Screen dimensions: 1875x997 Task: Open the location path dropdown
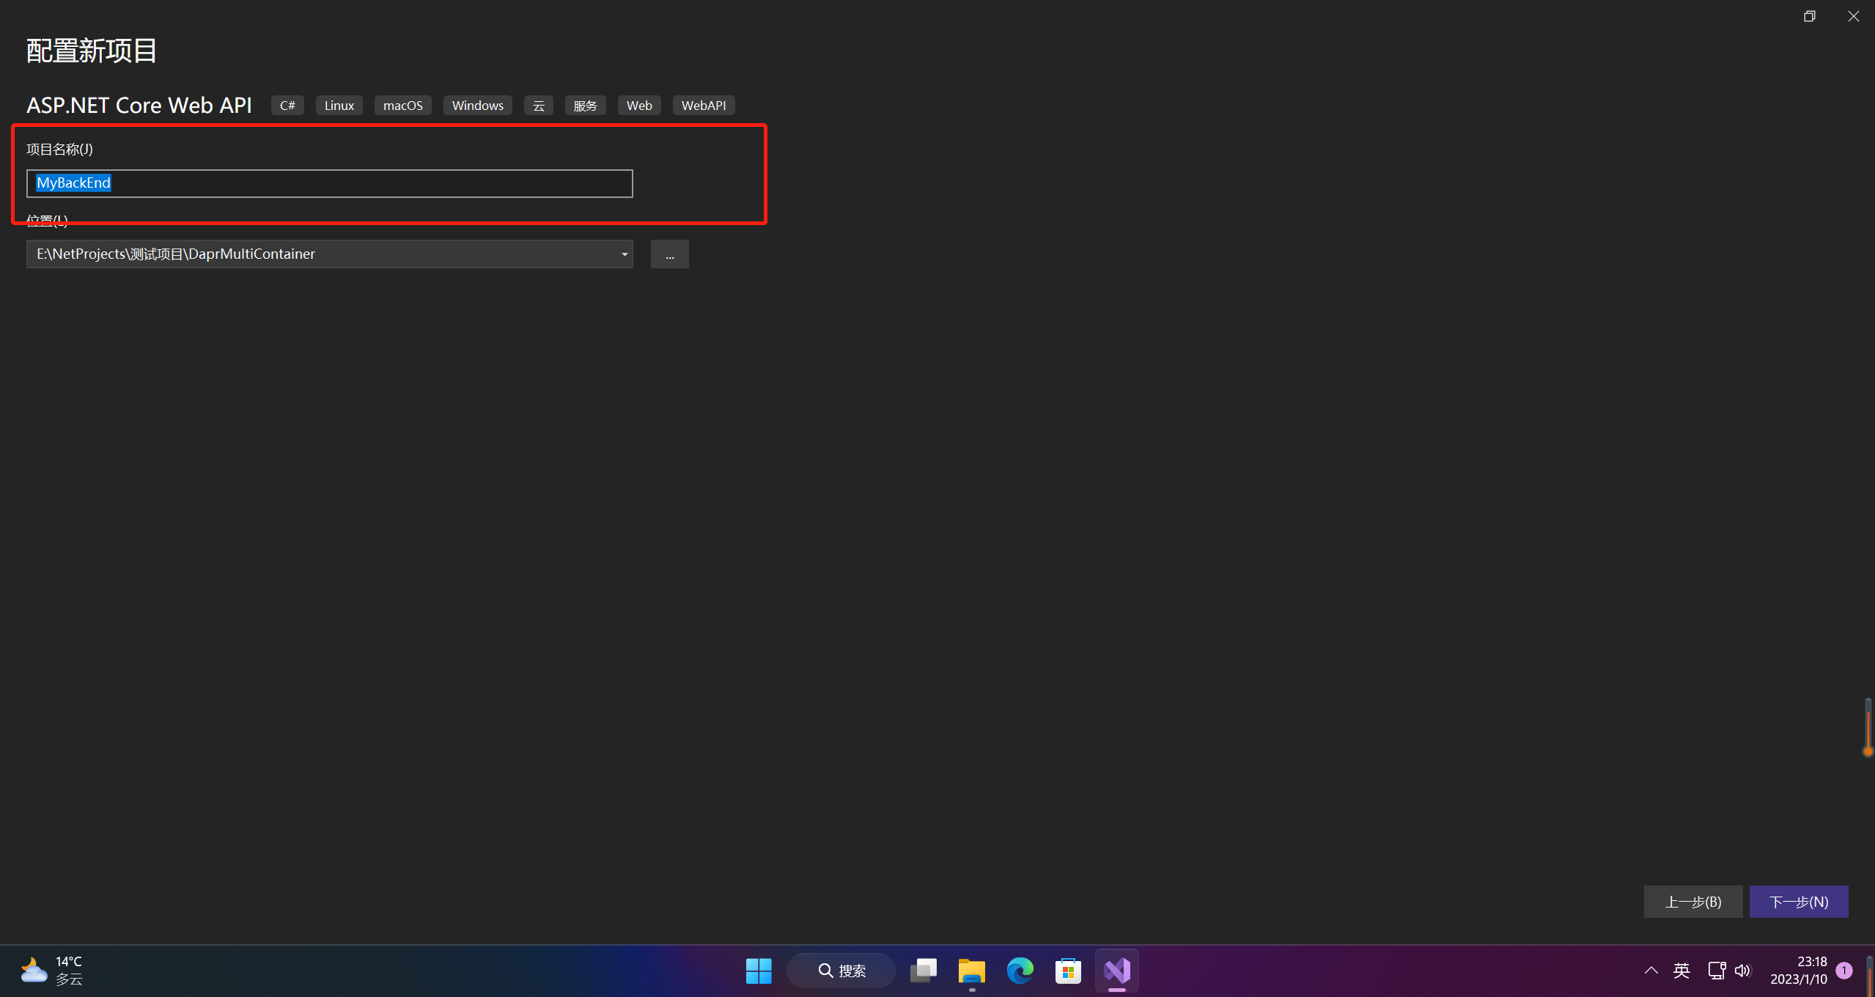(624, 254)
